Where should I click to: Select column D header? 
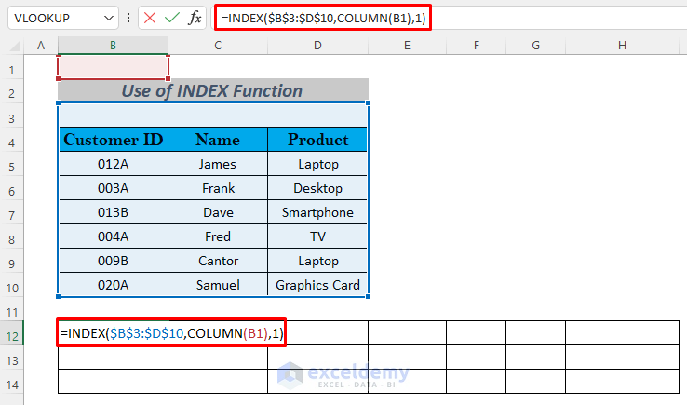(x=317, y=45)
